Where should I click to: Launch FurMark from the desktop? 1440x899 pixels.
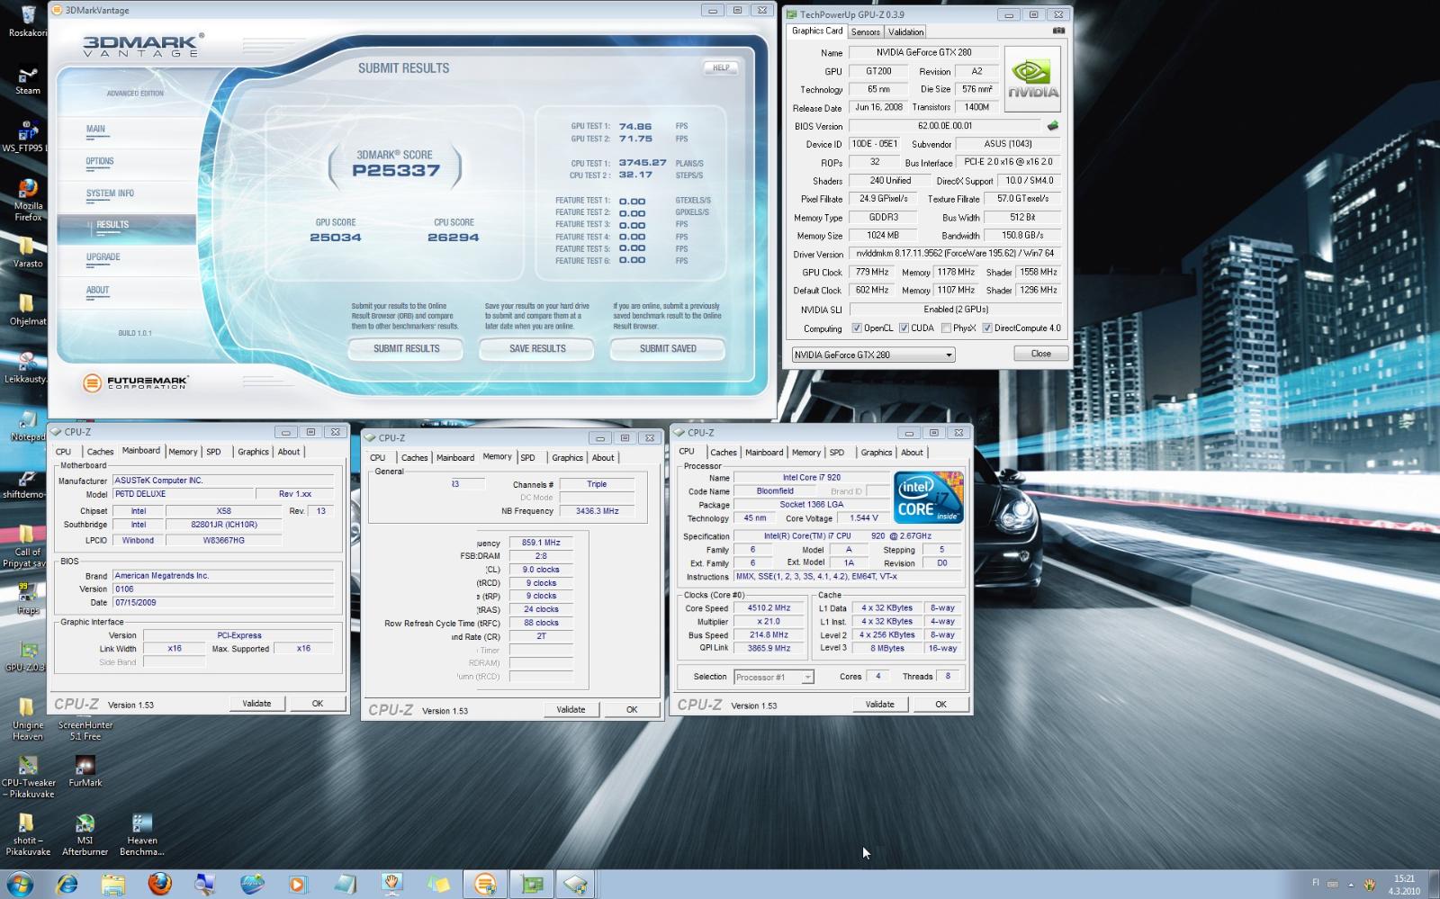point(85,771)
